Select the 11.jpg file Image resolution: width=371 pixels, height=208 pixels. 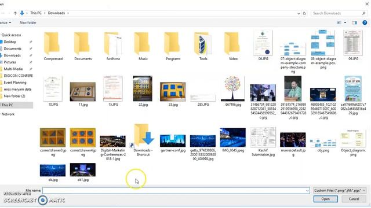tap(83, 94)
